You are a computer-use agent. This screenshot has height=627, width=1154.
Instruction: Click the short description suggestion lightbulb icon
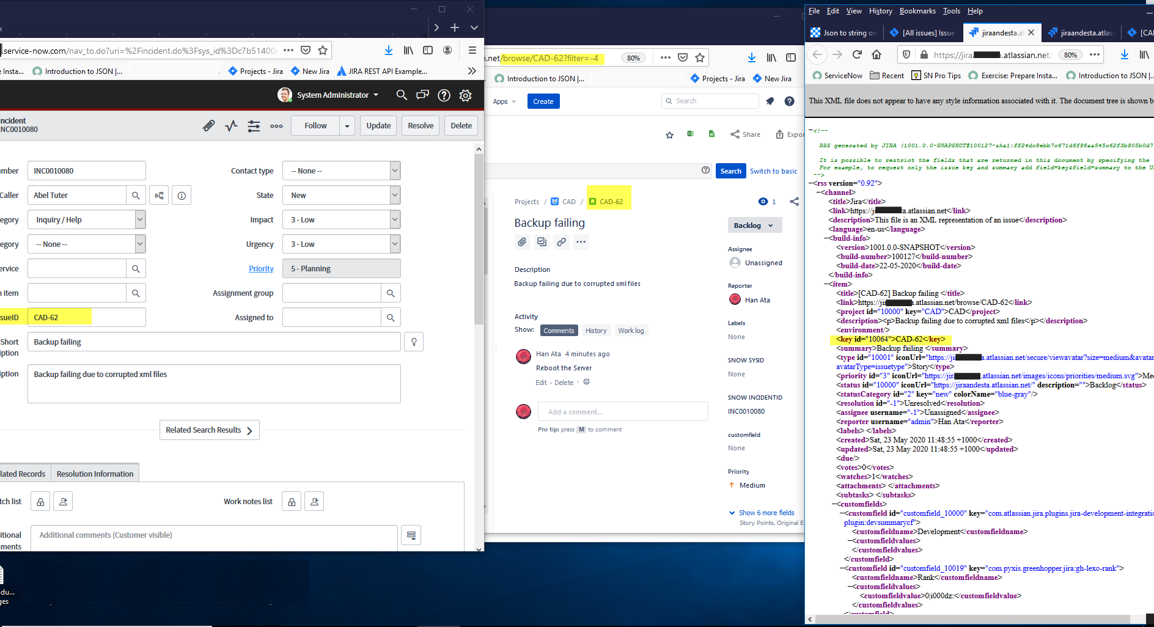click(x=414, y=342)
